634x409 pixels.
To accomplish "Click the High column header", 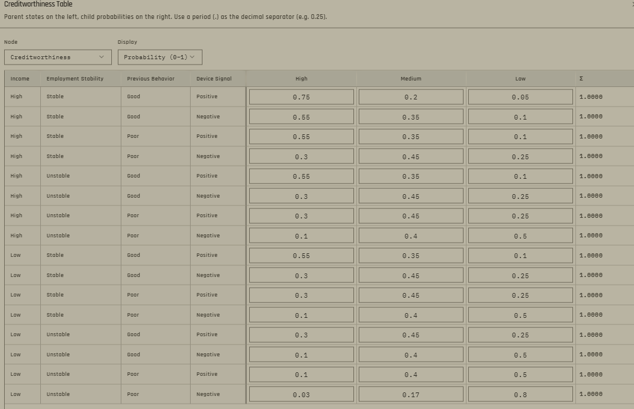I will coord(301,79).
